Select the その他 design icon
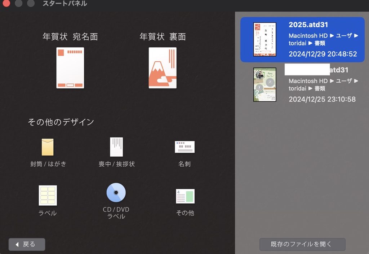The height and width of the screenshot is (254, 369). (x=185, y=196)
